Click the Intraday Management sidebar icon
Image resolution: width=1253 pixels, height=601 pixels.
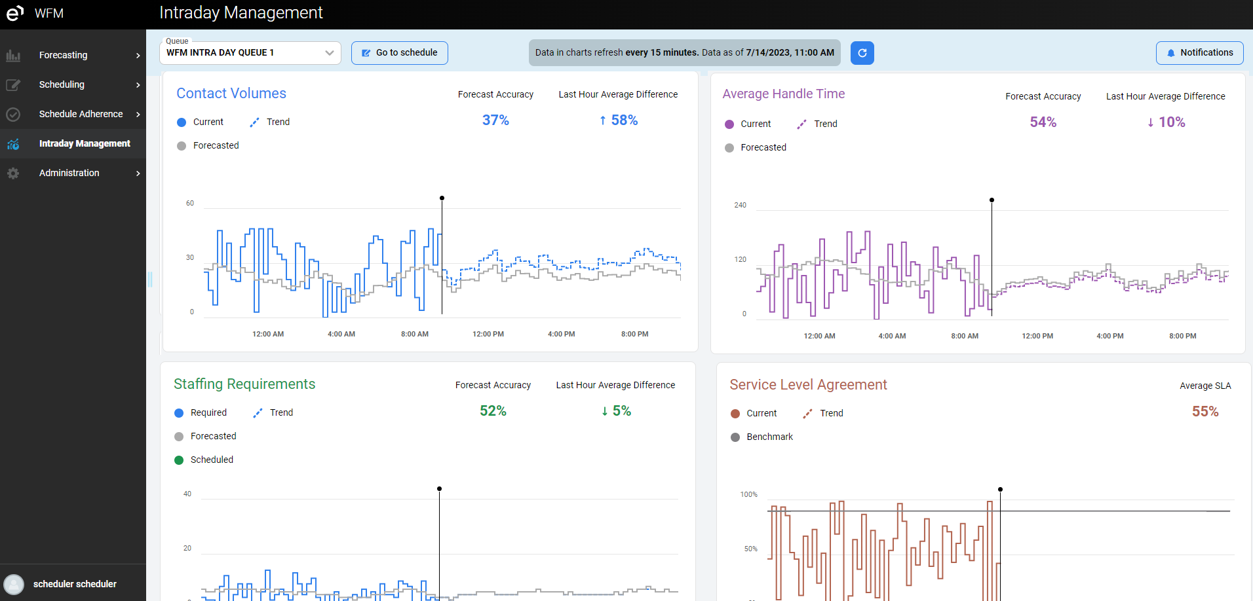(13, 144)
